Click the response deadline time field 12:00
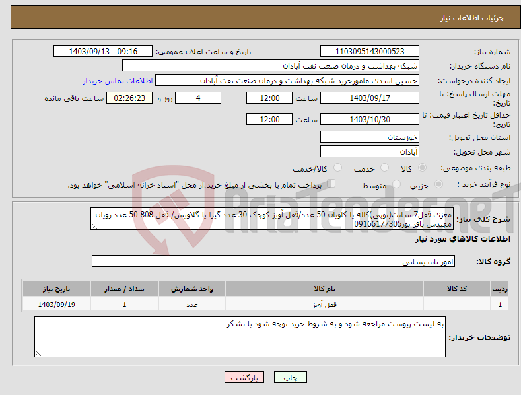Image resolution: width=521 pixels, height=395 pixels. pyautogui.click(x=269, y=98)
